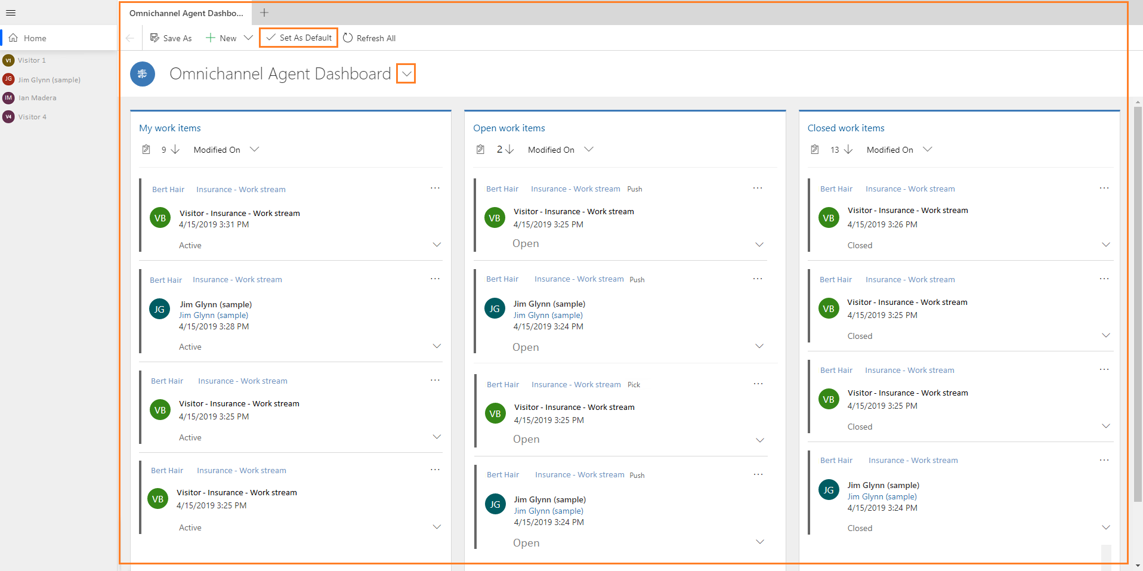Click the Set As Default button
The width and height of the screenshot is (1143, 571).
pyautogui.click(x=298, y=37)
